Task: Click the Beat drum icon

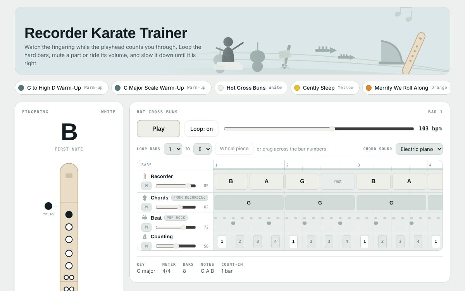Action: pyautogui.click(x=145, y=218)
